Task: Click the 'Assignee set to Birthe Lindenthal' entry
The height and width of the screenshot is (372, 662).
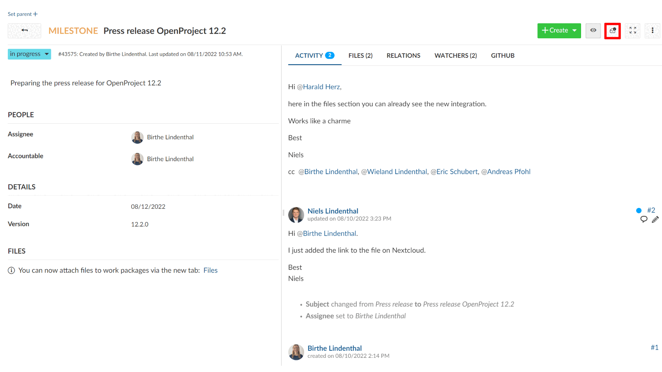Action: click(x=355, y=316)
